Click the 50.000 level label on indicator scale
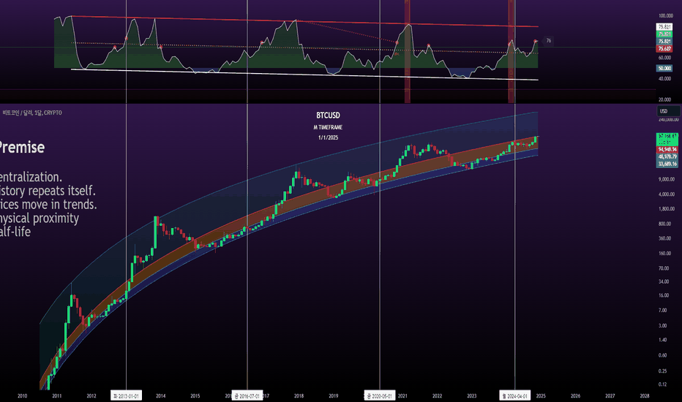Screen dimensions: 682x402 tap(664, 68)
